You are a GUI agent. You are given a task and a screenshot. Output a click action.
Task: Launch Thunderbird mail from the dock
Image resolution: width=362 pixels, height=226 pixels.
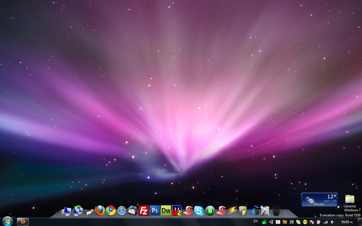tap(133, 210)
